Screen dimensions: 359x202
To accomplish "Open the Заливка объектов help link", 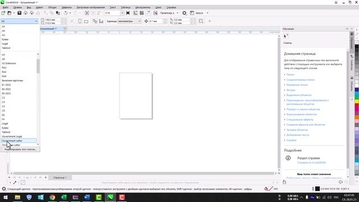I will tap(297, 130).
